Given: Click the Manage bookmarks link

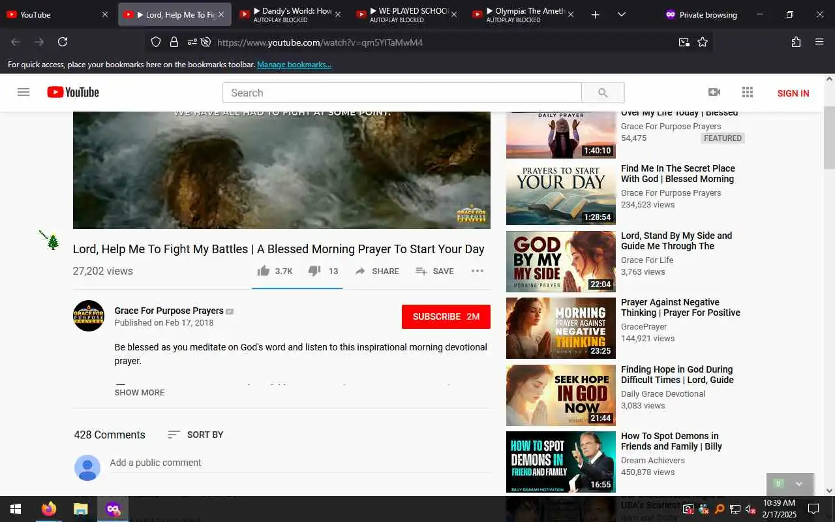Looking at the screenshot, I should click(x=294, y=65).
